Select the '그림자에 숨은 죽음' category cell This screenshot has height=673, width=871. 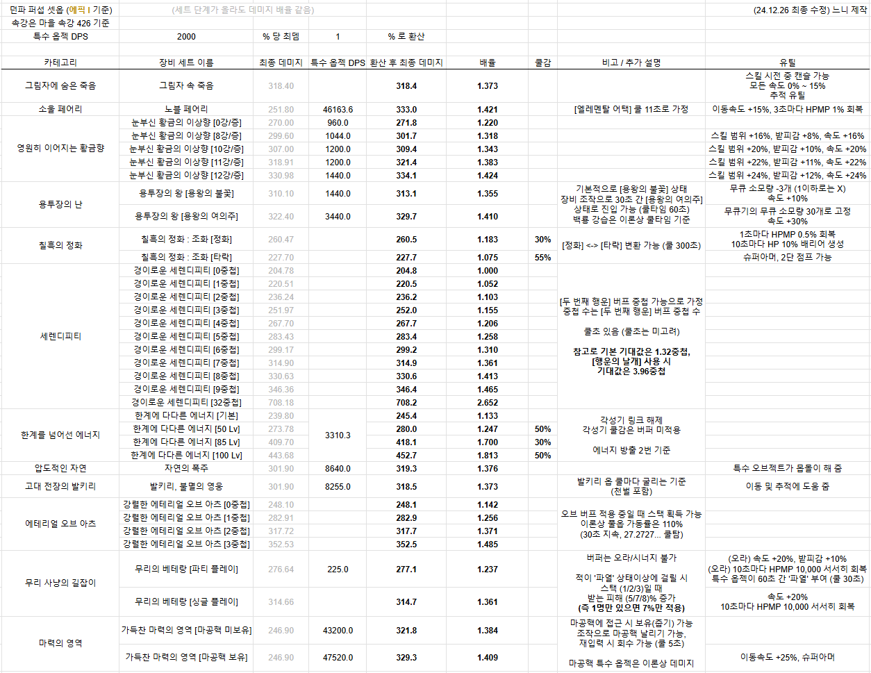click(x=60, y=86)
